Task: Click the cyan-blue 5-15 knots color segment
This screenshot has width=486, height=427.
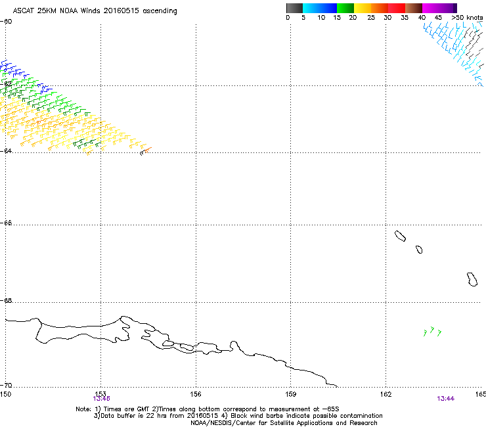Action: 320,8
